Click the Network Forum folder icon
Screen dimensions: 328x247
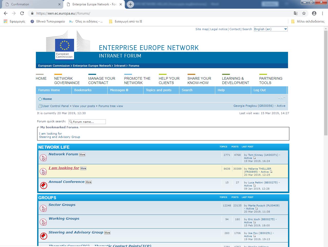point(43,158)
